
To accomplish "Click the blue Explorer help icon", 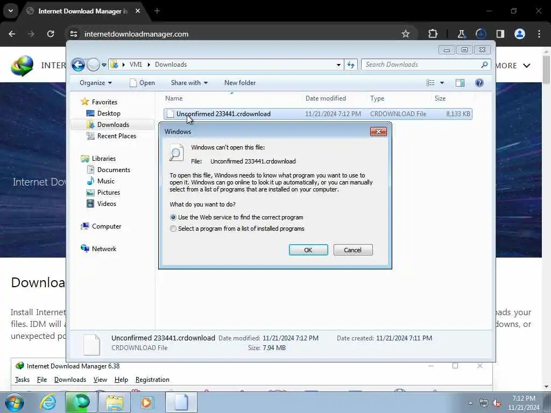I will [479, 83].
